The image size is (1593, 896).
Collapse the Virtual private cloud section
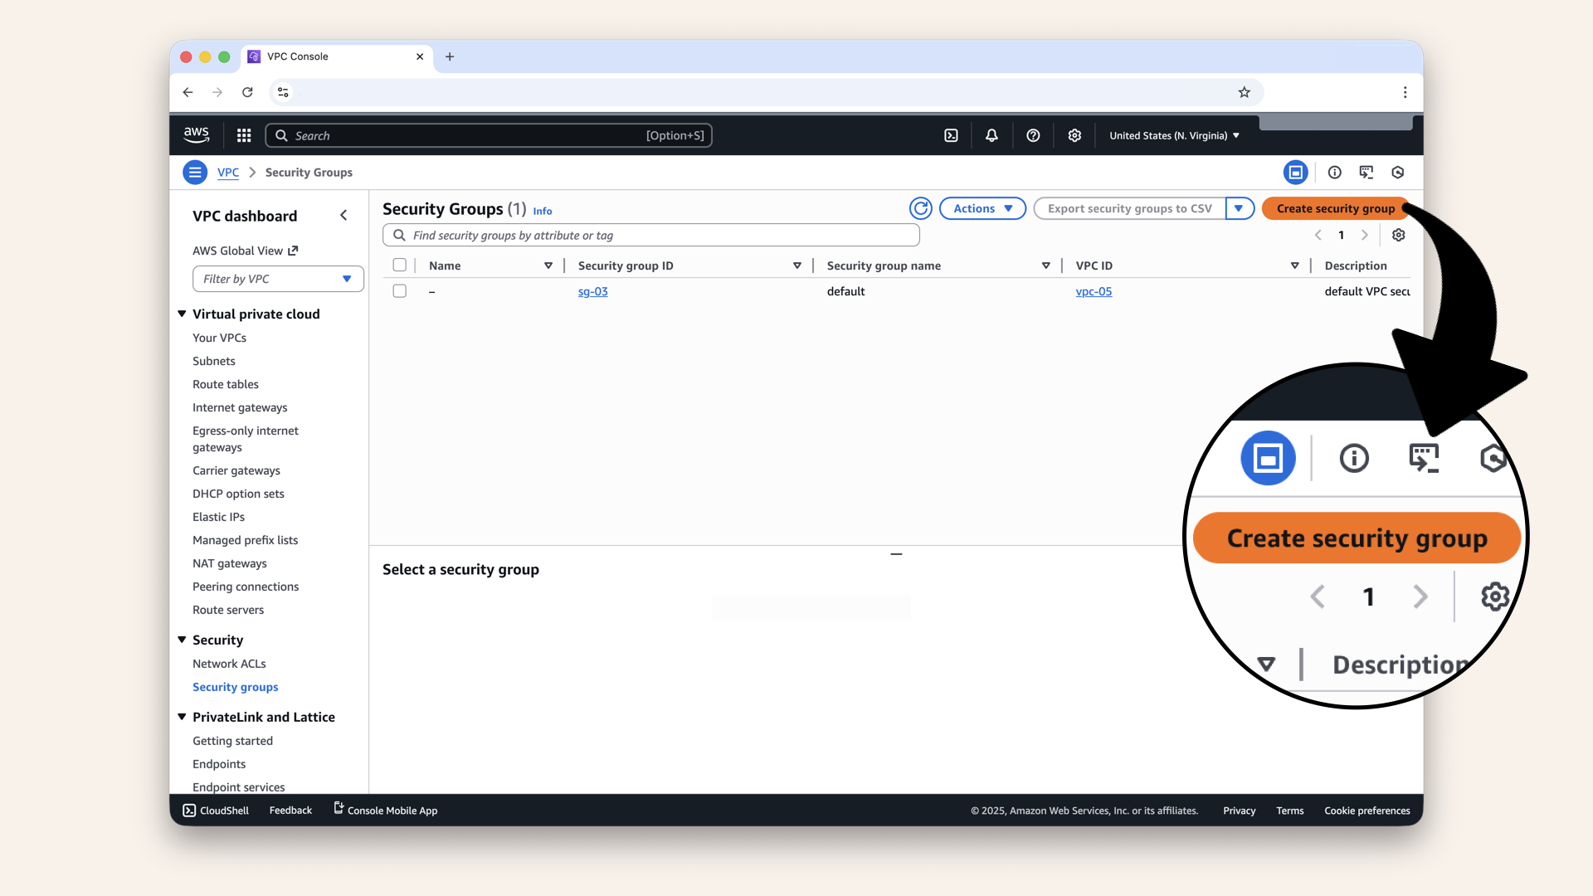click(x=182, y=314)
